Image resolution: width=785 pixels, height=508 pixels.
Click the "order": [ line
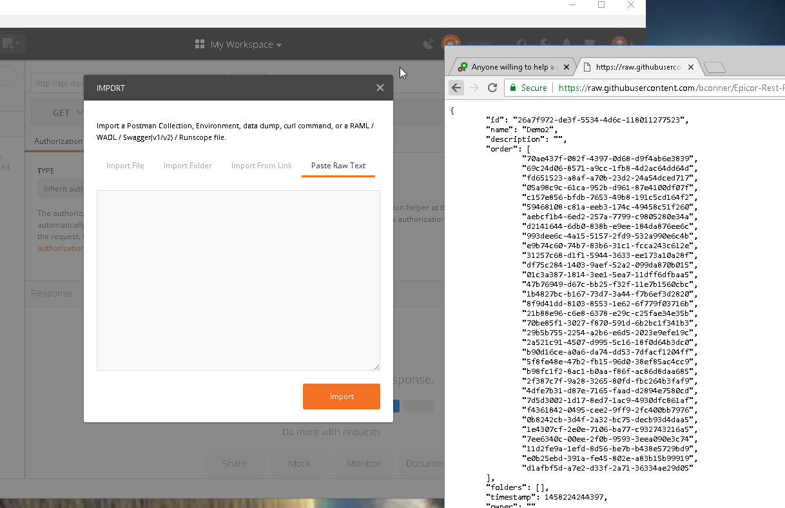click(509, 149)
